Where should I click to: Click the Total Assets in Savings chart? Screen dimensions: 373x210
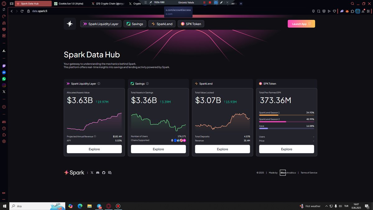(x=158, y=122)
